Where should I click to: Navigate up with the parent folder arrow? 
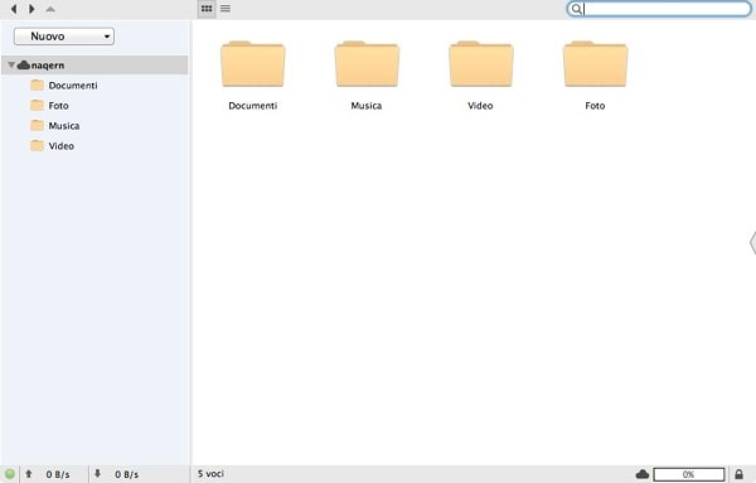pyautogui.click(x=50, y=9)
